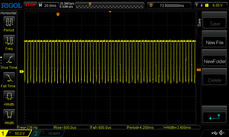Click the RIGOL logo
The height and width of the screenshot is (137, 229).
point(11,5)
